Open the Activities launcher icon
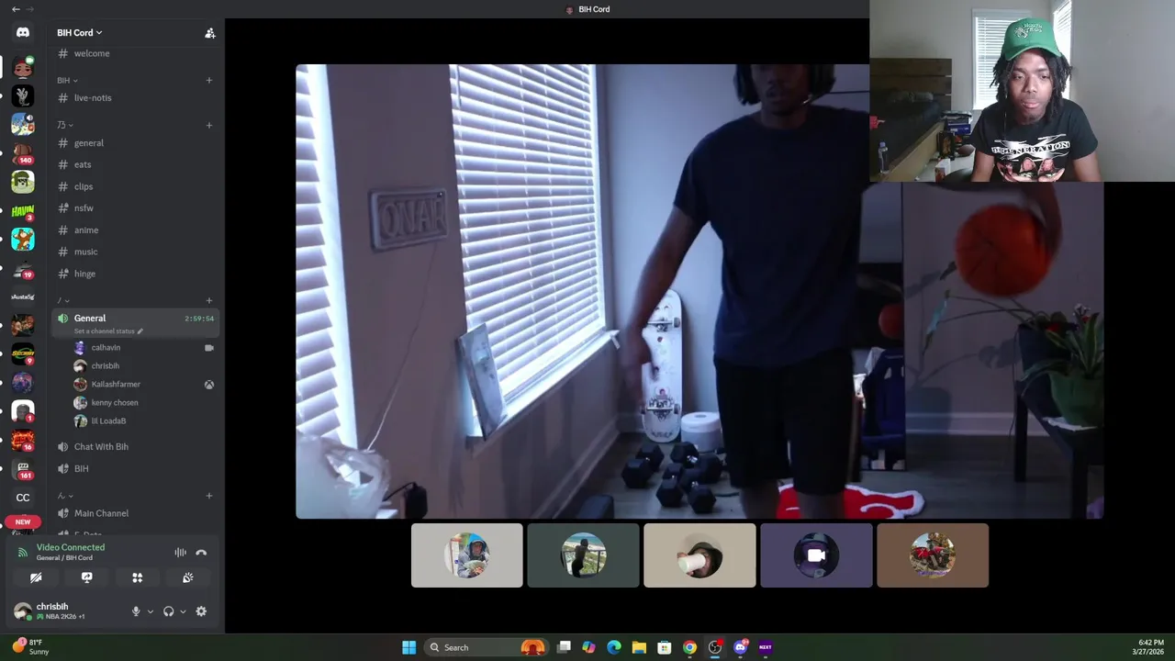The height and width of the screenshot is (661, 1175). click(x=137, y=577)
